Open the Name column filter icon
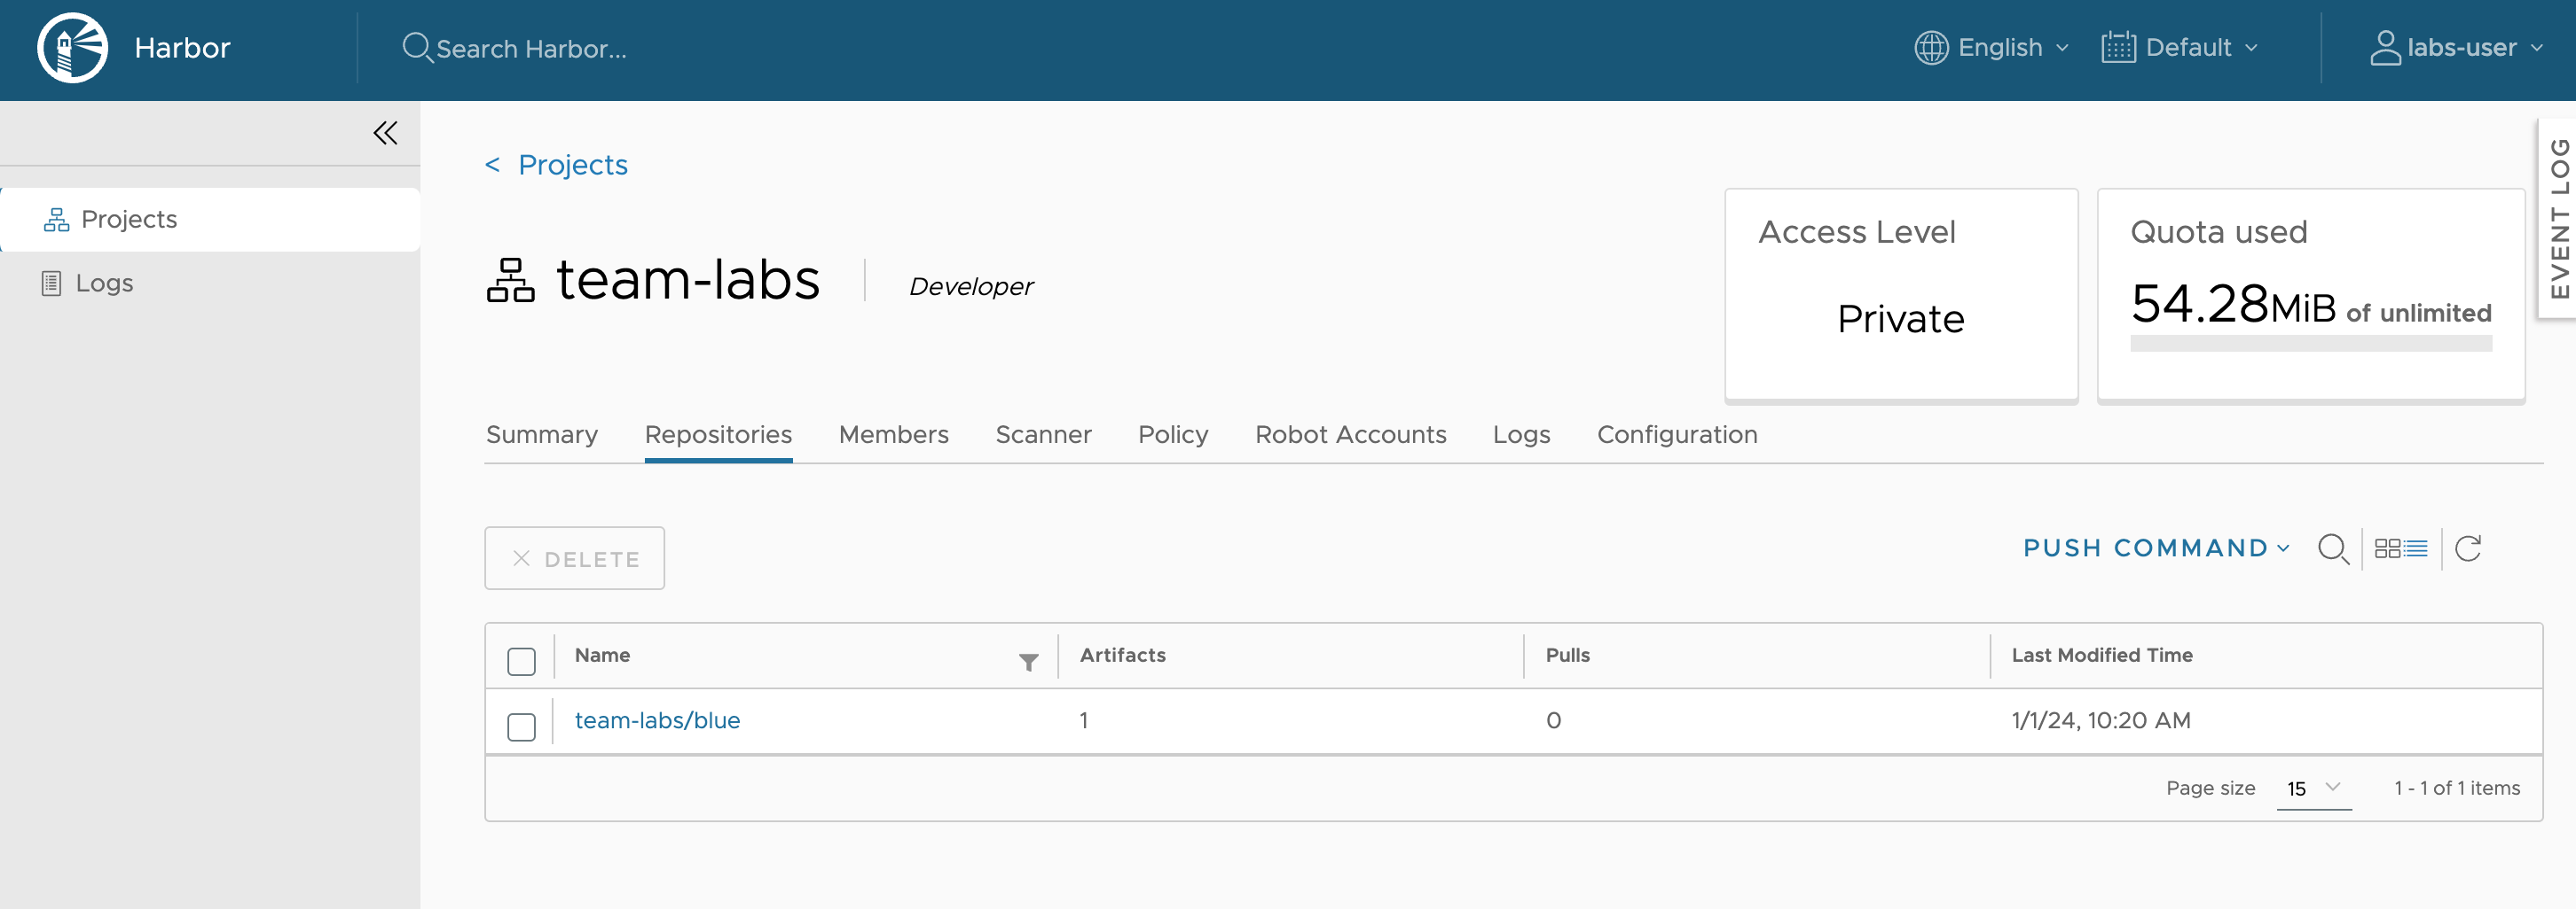 (1028, 661)
